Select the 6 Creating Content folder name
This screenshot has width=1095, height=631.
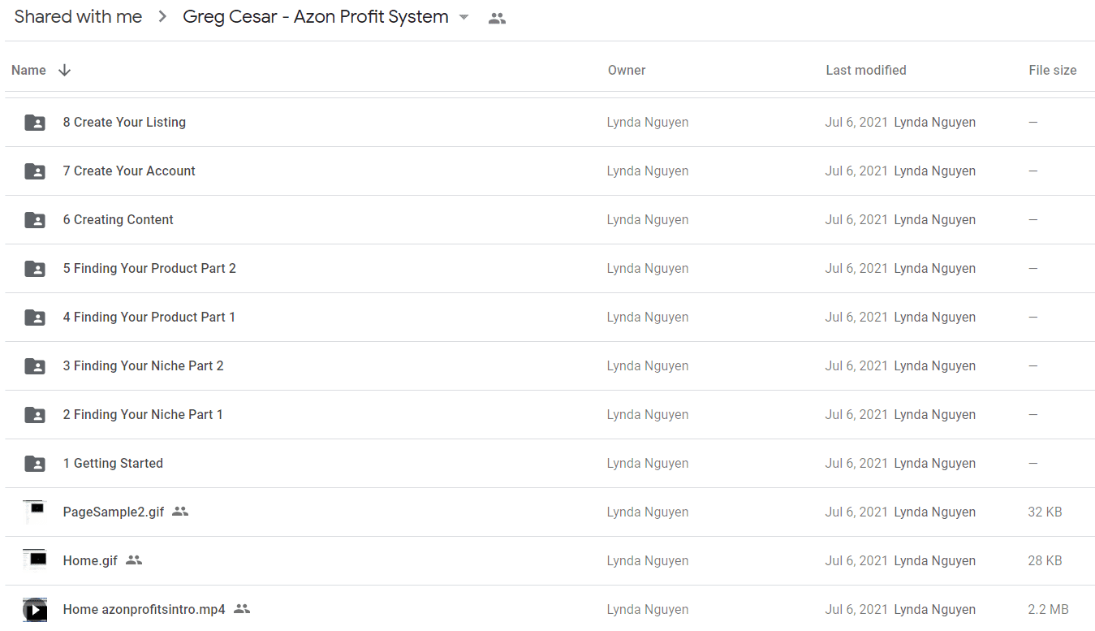click(x=119, y=219)
